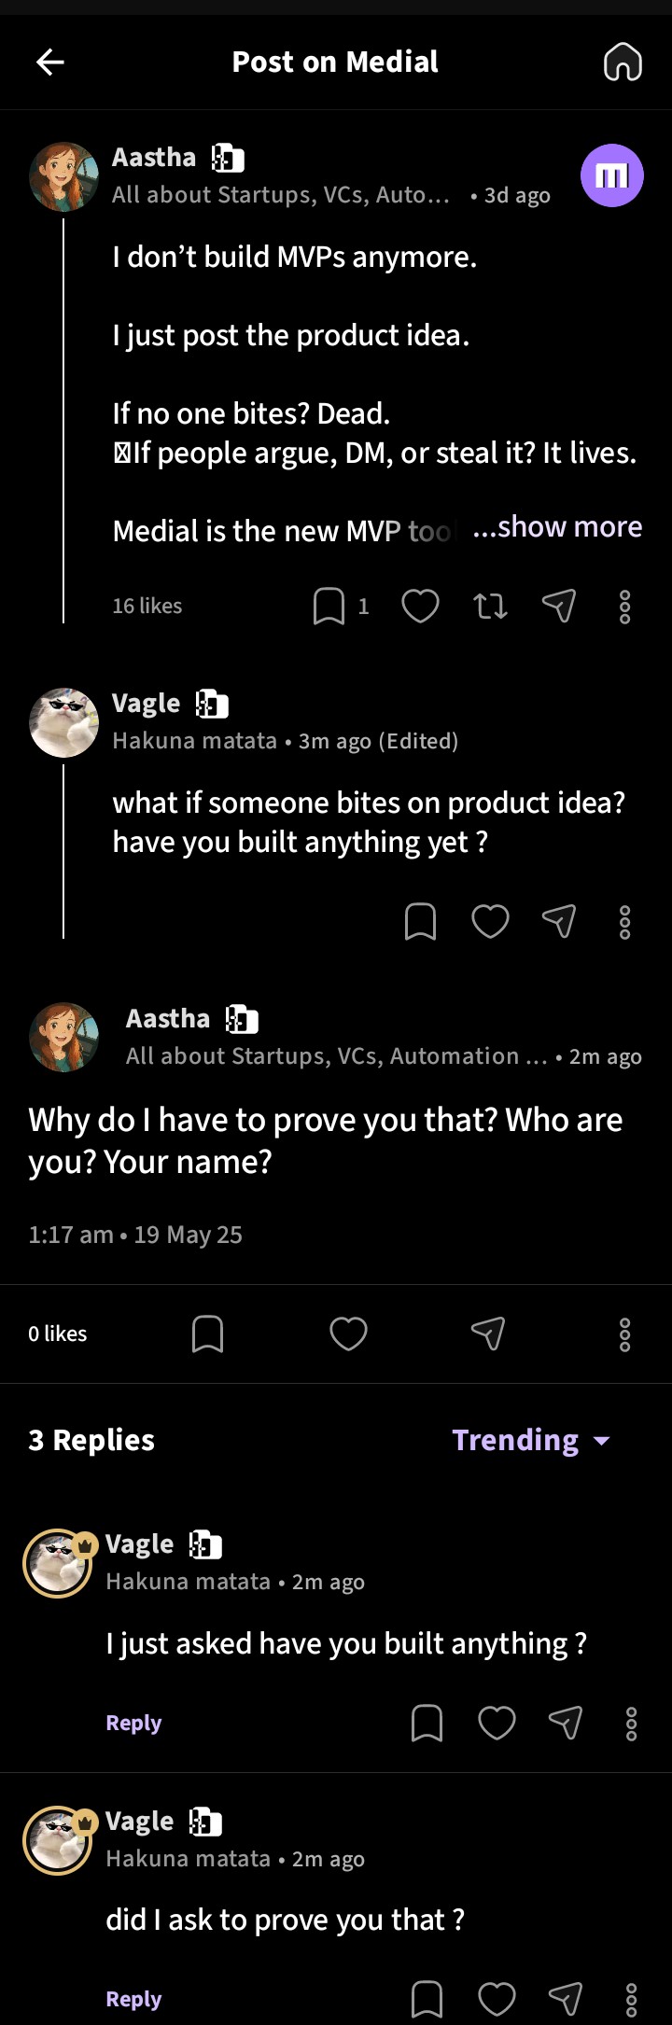Screen dimensions: 672x2025
Task: Like Aastha's original MVP post
Action: point(420,607)
